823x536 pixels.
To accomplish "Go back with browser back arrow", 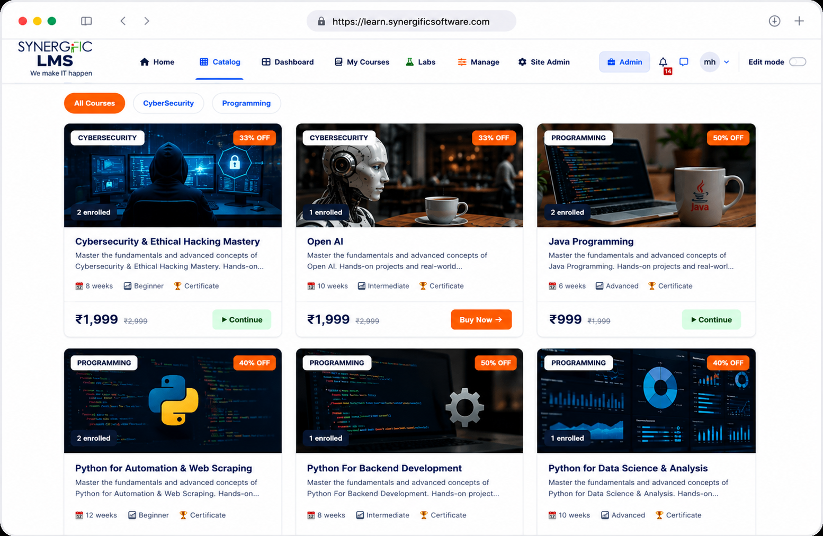I will pyautogui.click(x=123, y=21).
